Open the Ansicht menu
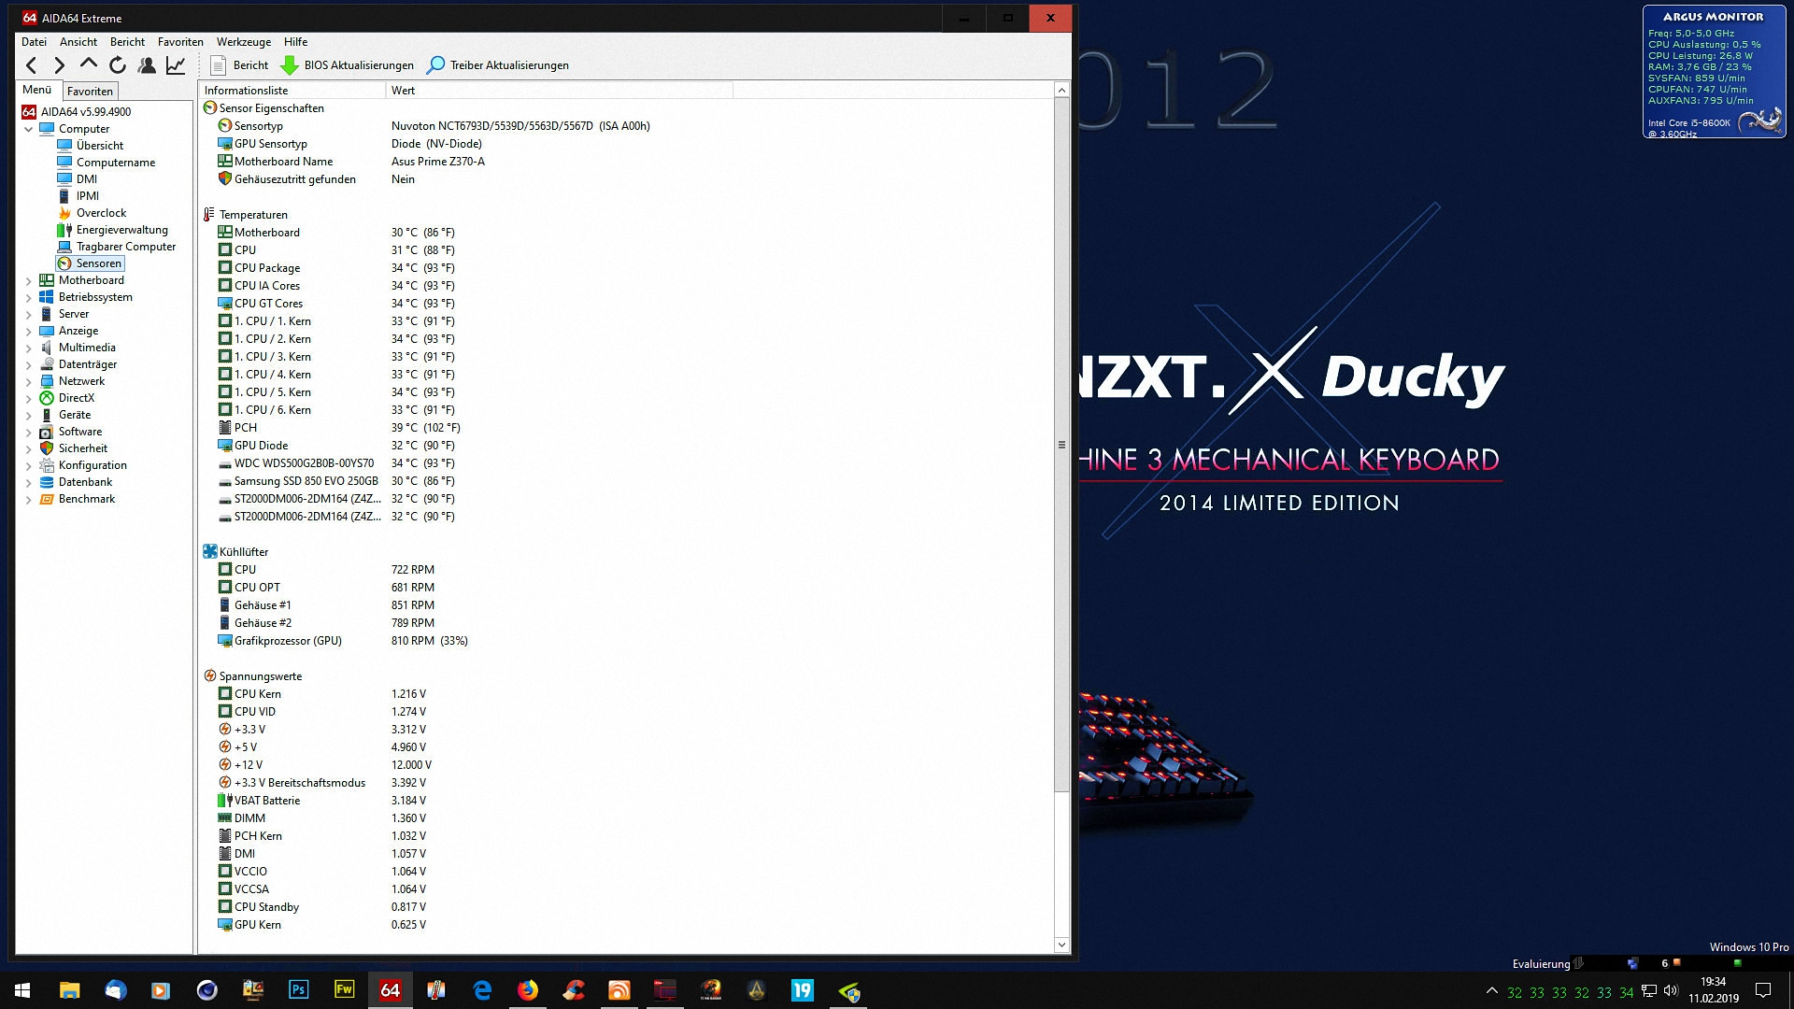 (78, 42)
